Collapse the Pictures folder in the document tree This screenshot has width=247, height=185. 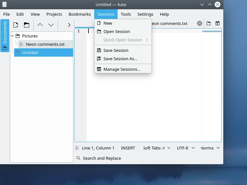point(12,36)
